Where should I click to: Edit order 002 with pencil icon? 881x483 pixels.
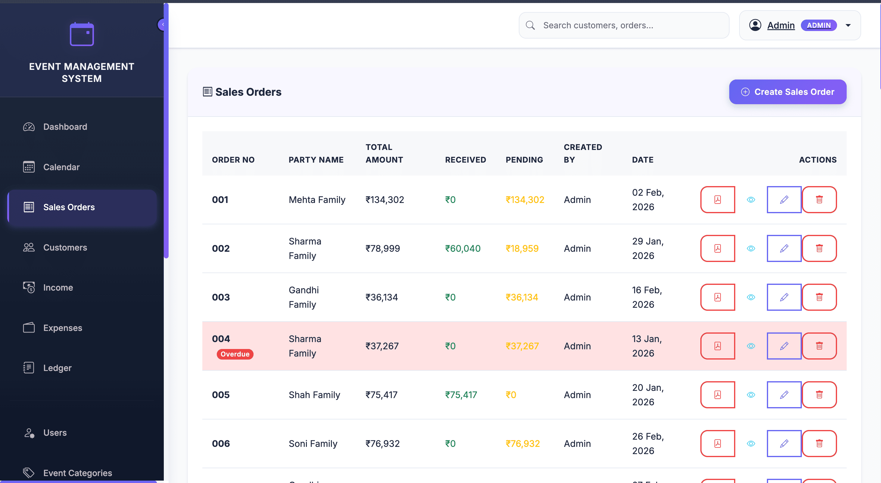[x=784, y=248]
